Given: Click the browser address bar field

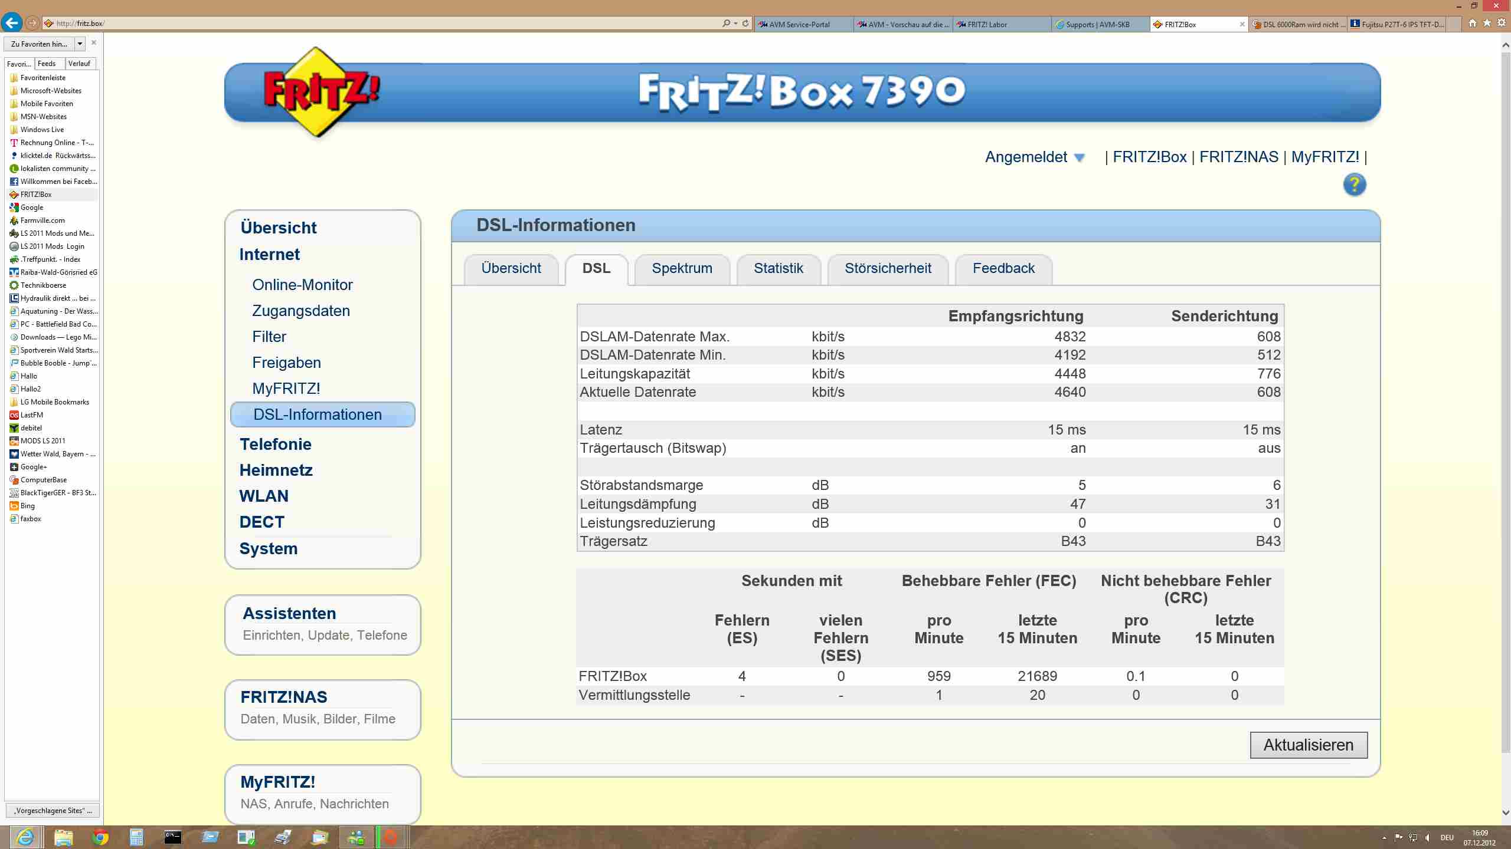Looking at the screenshot, I should pos(384,24).
